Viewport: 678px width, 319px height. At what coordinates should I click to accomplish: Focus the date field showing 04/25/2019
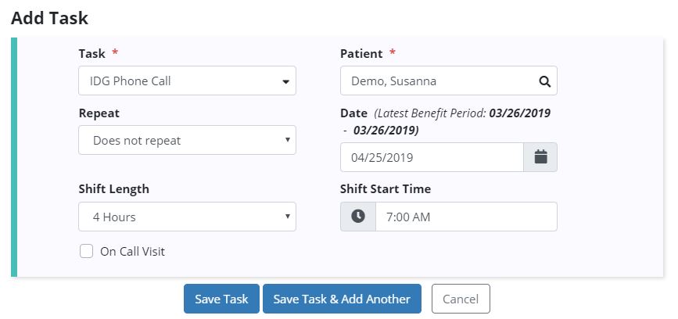click(432, 157)
